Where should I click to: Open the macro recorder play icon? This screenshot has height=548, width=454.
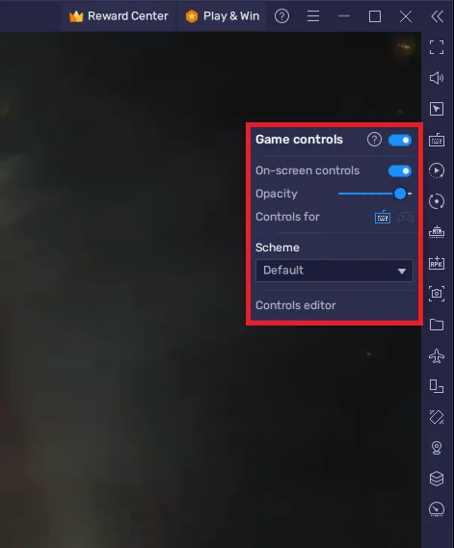click(x=437, y=170)
